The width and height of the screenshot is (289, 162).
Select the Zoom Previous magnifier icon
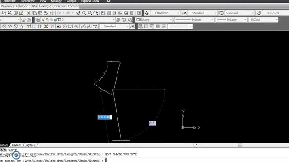click(96, 13)
